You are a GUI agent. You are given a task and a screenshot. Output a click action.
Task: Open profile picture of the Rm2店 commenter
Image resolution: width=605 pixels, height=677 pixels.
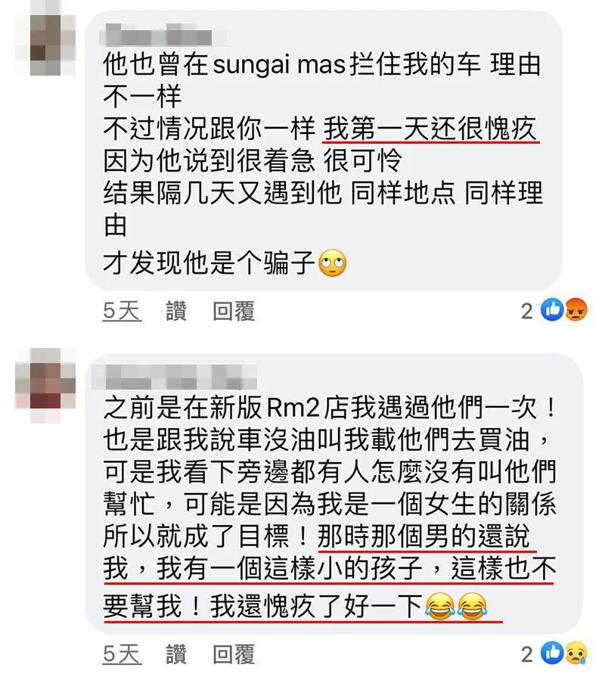(45, 385)
